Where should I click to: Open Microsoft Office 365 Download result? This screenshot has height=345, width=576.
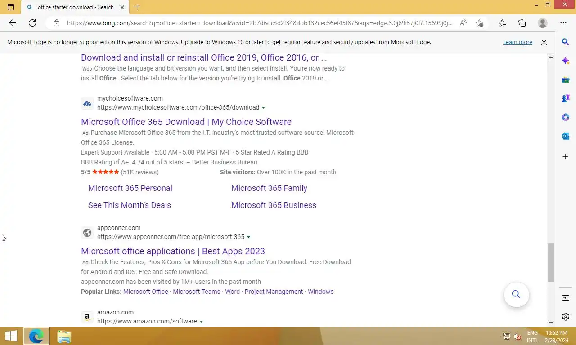186,122
